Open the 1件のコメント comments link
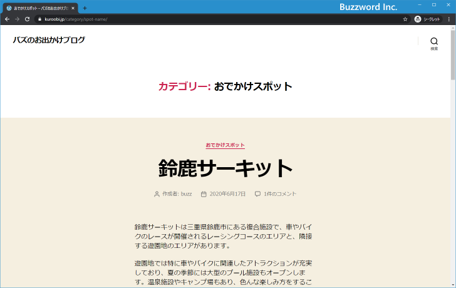Screen dimensions: 456x288 tap(280, 194)
